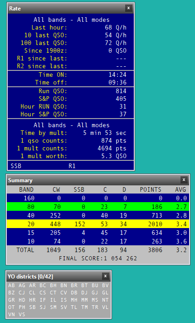Screen dimensions: 195x323
Task: Click the AVG column header
Action: click(180, 189)
